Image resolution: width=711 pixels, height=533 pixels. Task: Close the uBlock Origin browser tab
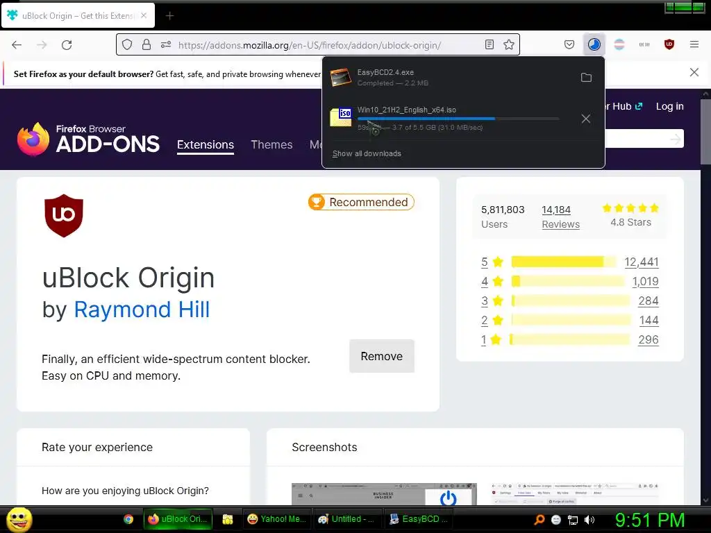[144, 15]
